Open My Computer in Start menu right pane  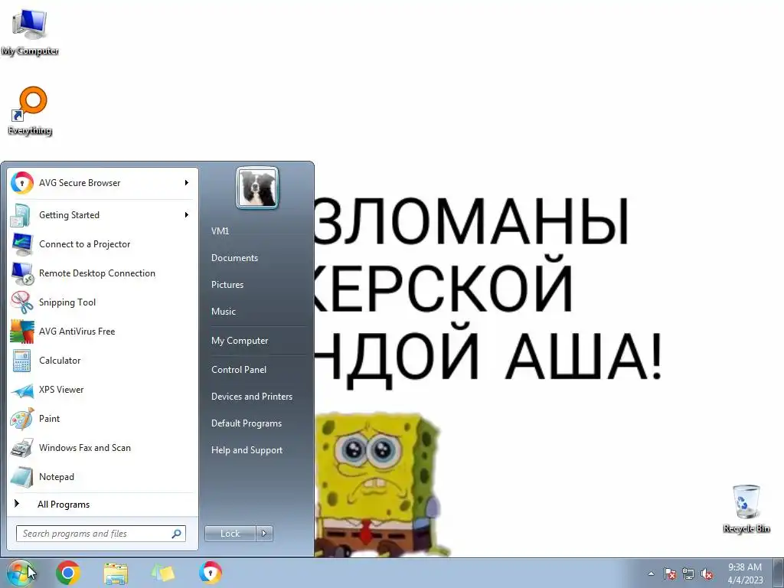coord(240,341)
